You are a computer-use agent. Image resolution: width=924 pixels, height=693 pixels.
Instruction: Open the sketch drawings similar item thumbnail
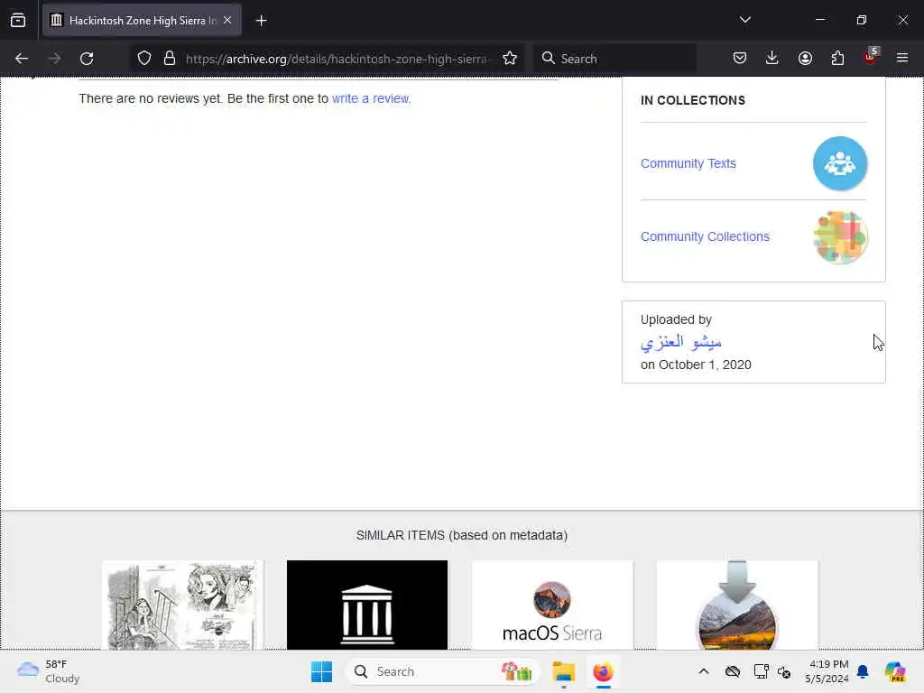pyautogui.click(x=182, y=605)
